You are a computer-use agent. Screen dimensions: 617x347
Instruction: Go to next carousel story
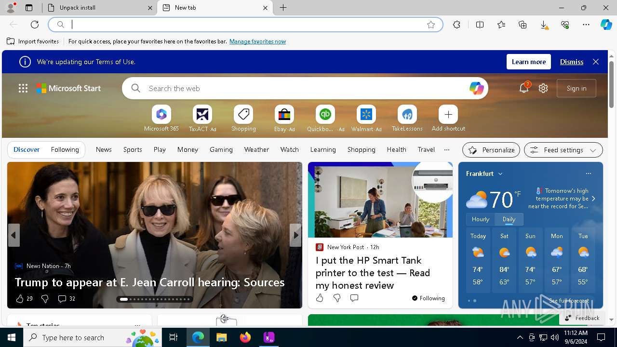295,235
